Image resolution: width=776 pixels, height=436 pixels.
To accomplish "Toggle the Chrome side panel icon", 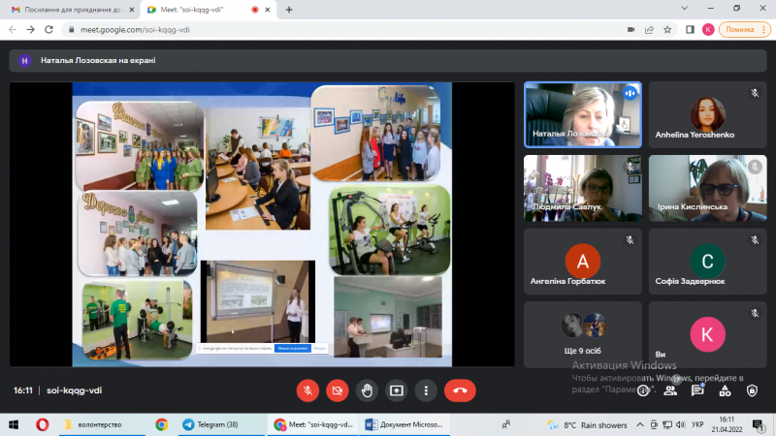I will (690, 30).
